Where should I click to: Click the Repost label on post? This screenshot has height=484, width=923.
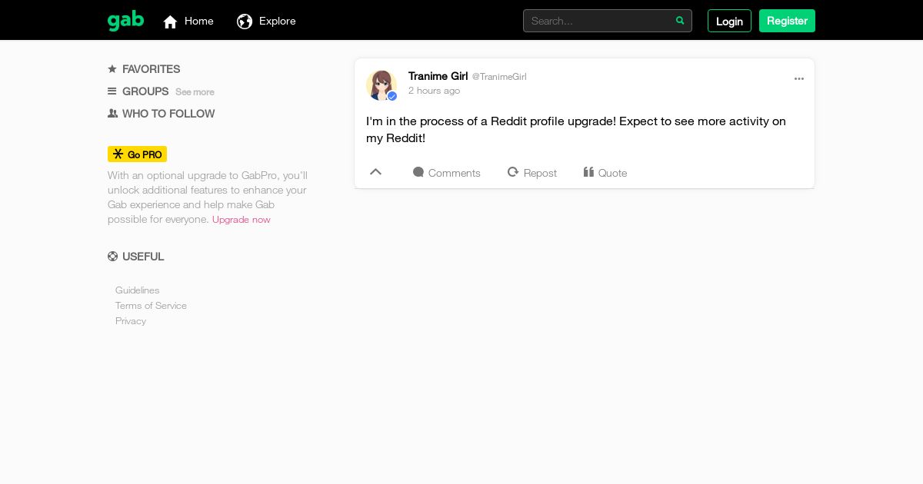click(540, 173)
